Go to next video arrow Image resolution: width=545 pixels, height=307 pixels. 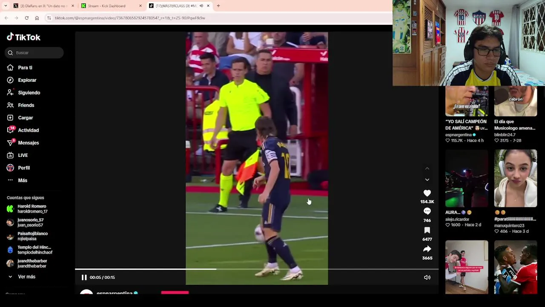pyautogui.click(x=427, y=180)
